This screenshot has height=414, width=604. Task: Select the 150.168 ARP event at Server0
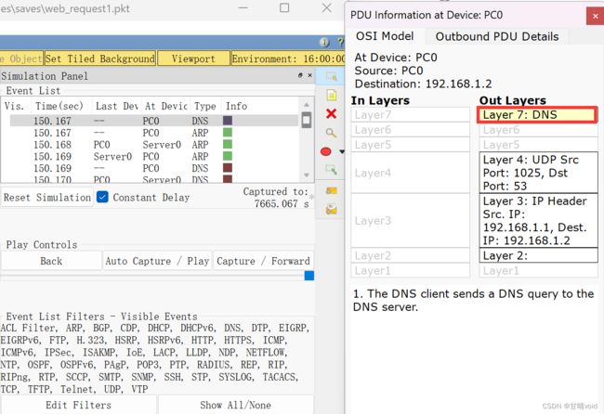click(154, 145)
